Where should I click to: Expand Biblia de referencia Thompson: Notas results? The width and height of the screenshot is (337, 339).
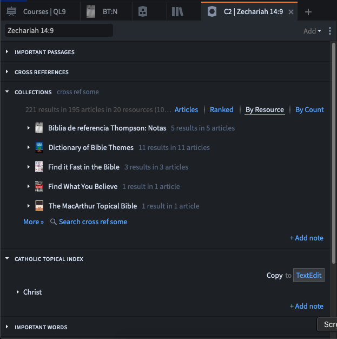pyautogui.click(x=28, y=128)
